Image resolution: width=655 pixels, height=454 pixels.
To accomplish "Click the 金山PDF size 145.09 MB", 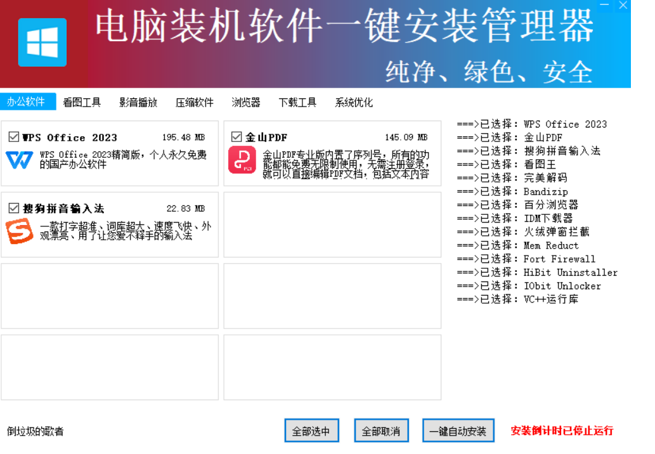I will tap(406, 137).
